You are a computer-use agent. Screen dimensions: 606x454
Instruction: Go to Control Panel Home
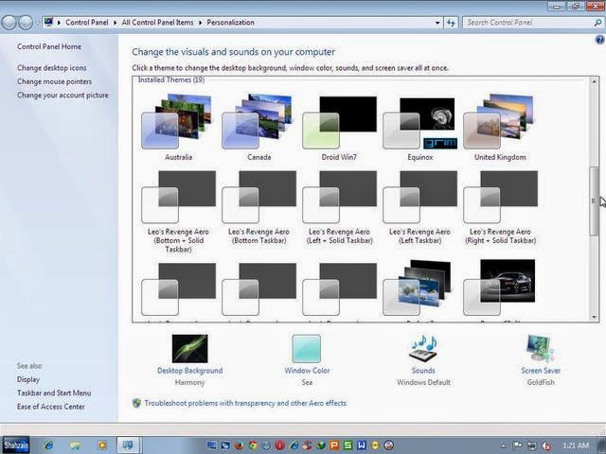pos(49,46)
